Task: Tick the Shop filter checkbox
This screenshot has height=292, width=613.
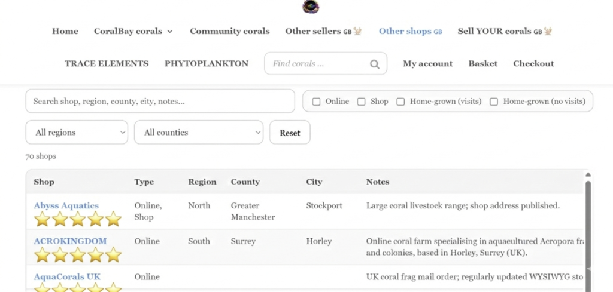Action: (x=361, y=102)
